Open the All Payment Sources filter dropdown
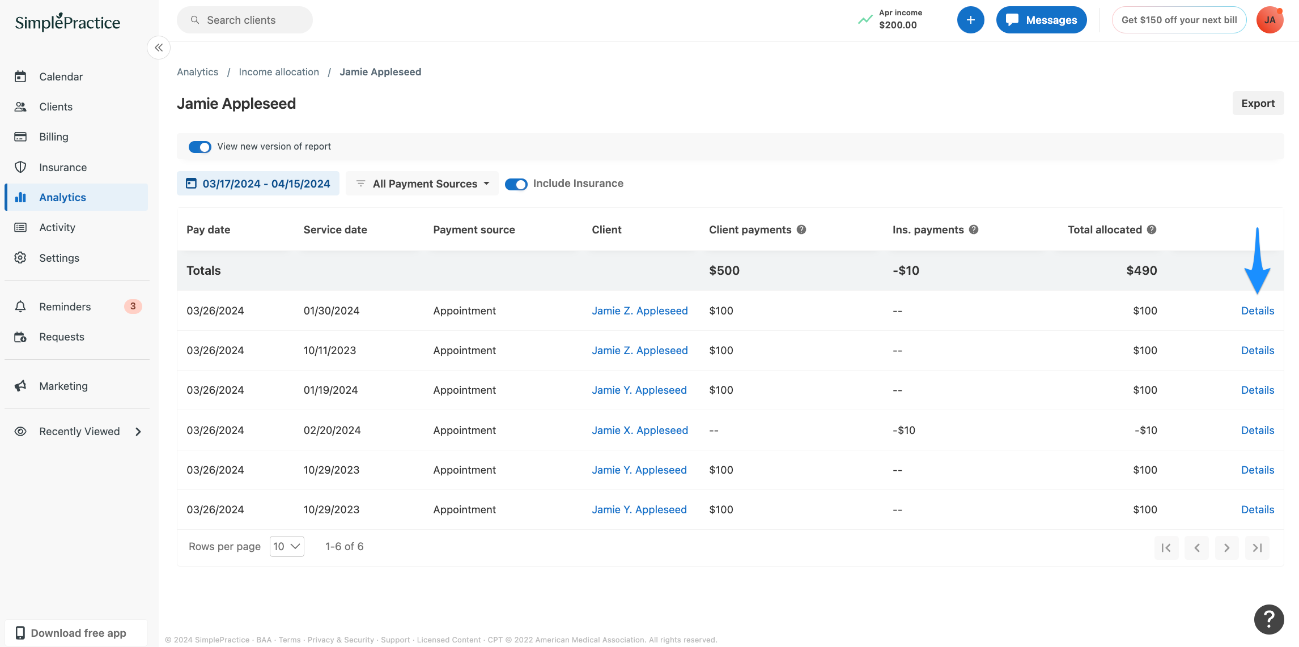 (422, 183)
